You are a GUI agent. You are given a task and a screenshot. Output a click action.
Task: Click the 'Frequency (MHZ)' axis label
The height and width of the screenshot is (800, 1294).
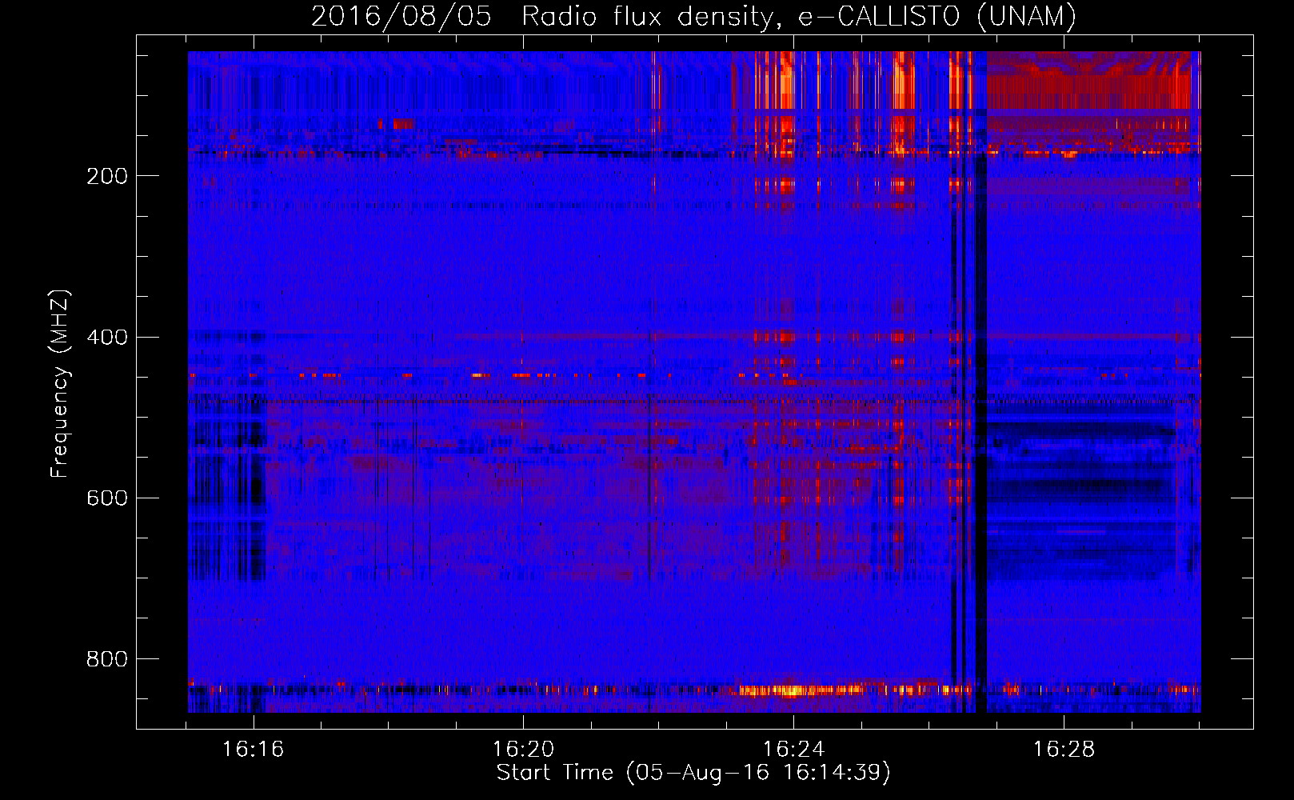pyautogui.click(x=60, y=384)
